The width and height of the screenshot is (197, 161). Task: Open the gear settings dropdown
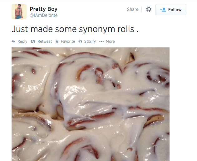click(149, 10)
